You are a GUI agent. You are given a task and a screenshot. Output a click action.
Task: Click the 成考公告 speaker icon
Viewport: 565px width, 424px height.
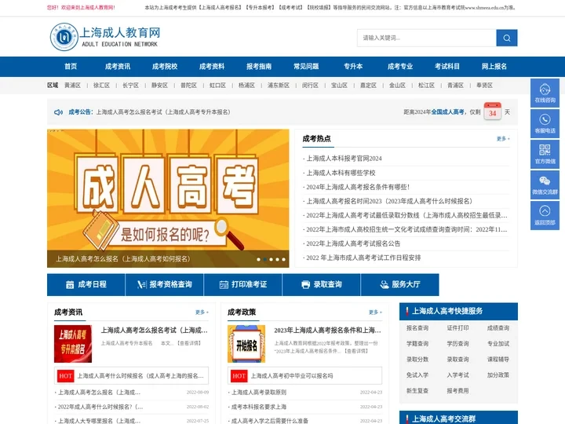[x=58, y=112]
